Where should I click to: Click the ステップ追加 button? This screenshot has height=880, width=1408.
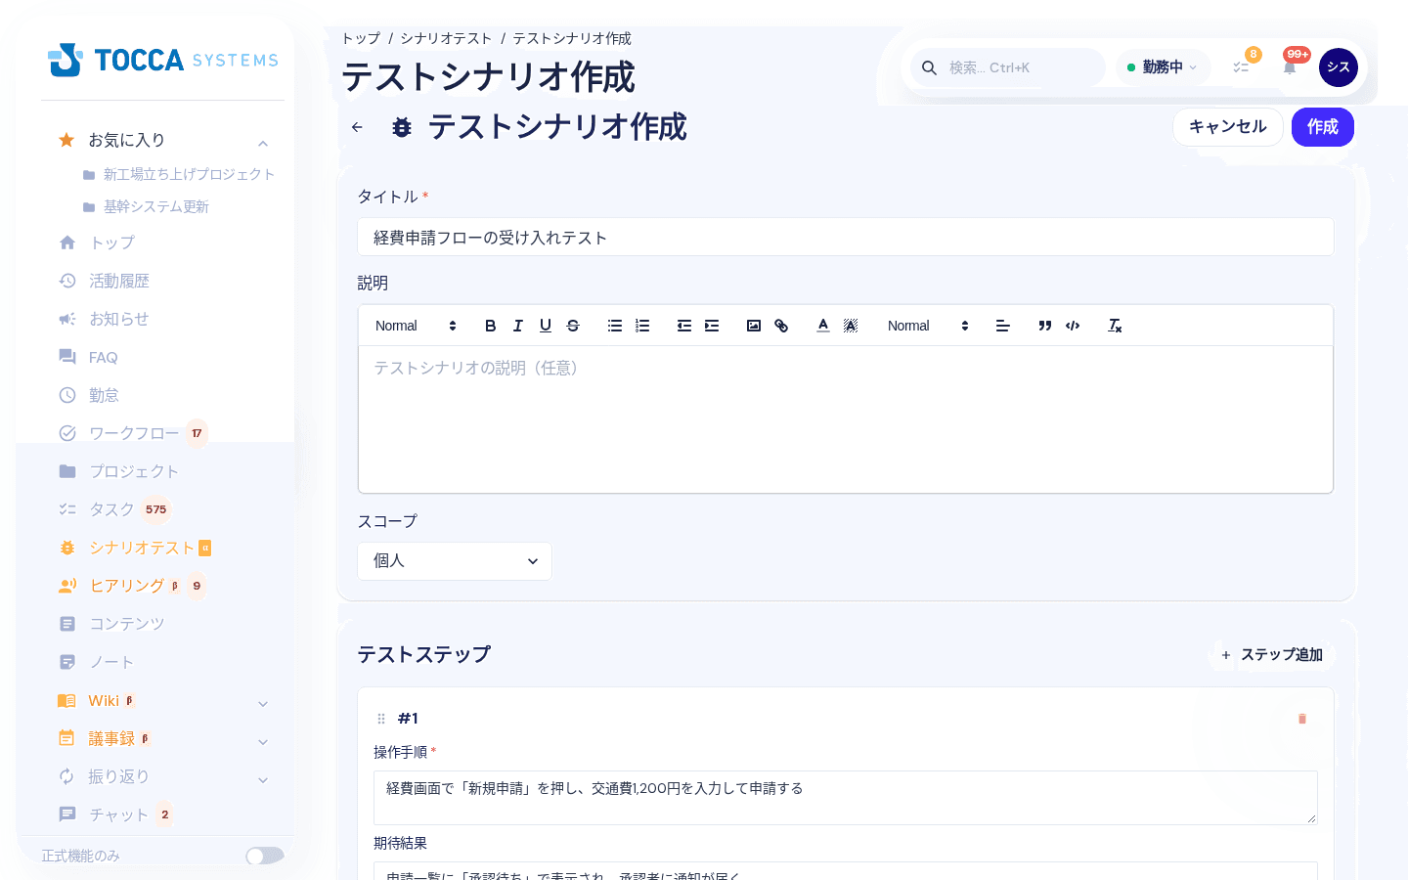pos(1271,655)
